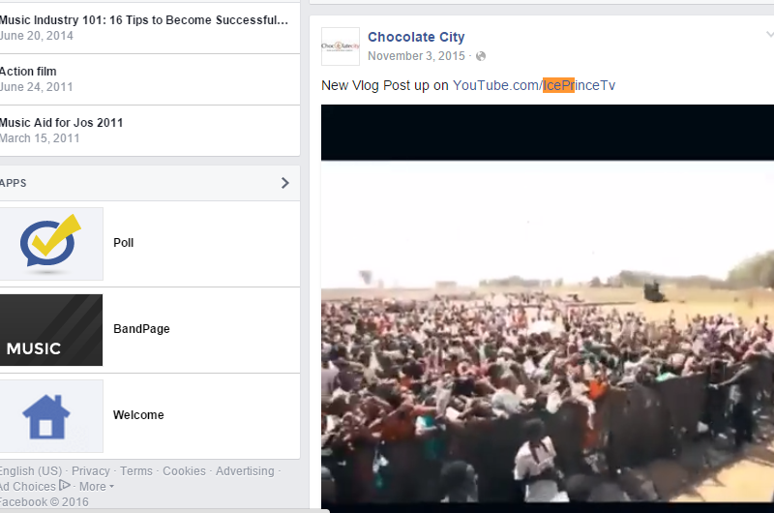
Task: Open the Poll app checkmark icon
Action: tap(51, 244)
